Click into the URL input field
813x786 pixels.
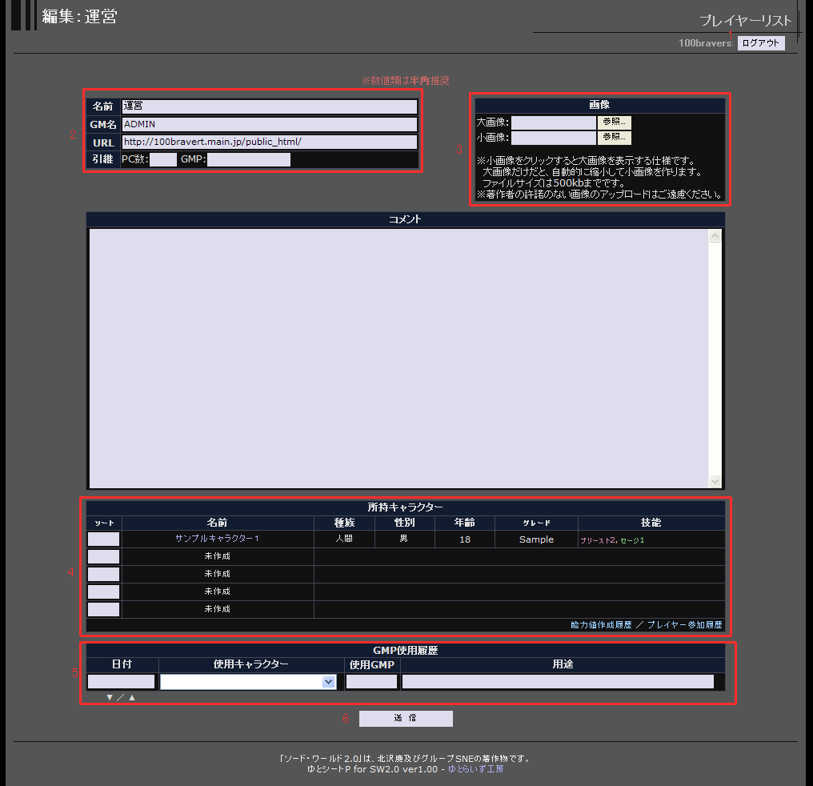269,142
